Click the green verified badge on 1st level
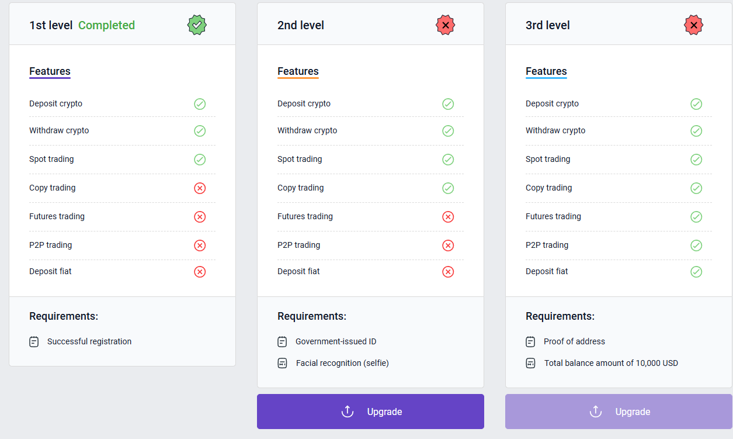The image size is (733, 439). coord(197,25)
